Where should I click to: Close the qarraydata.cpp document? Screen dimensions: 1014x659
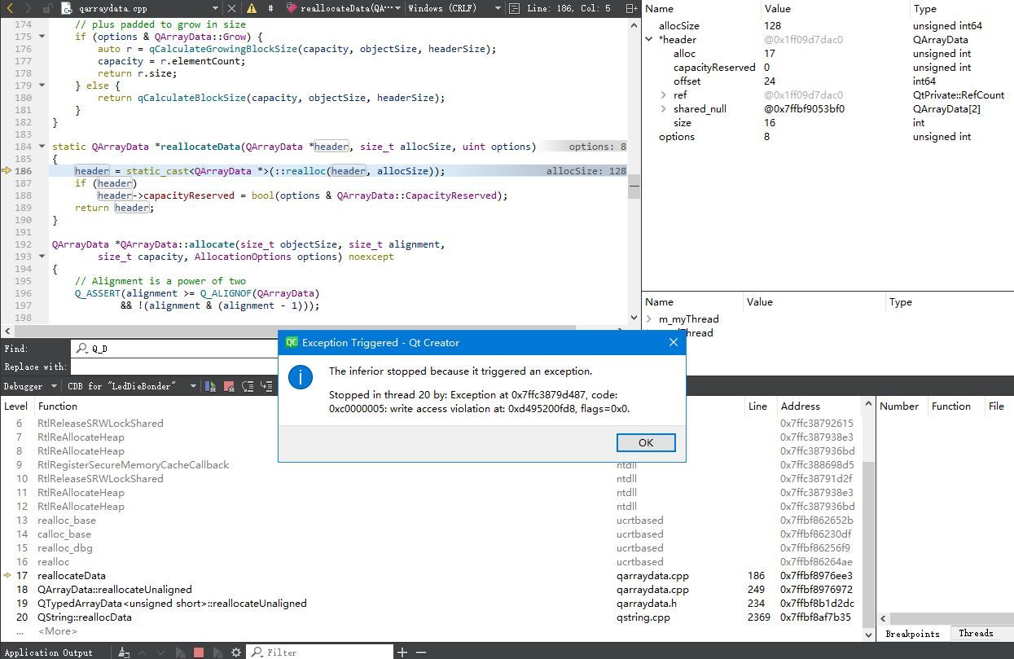[x=230, y=8]
